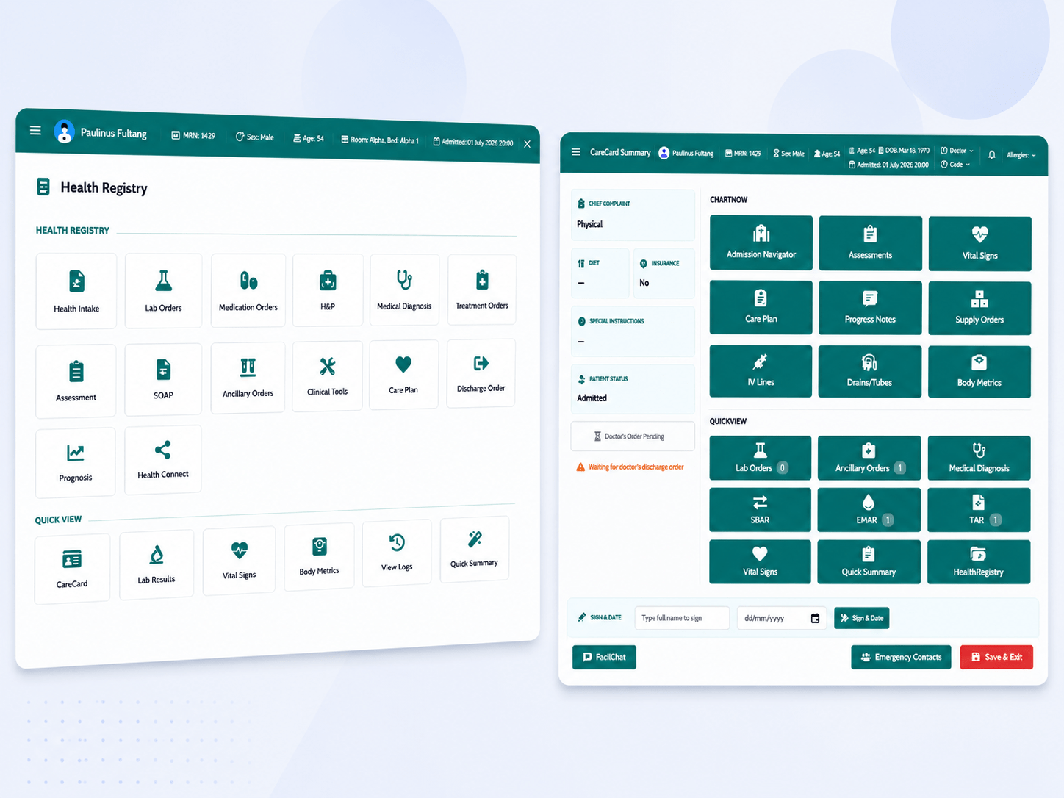
Task: Open Progress Notes in ChartNow
Action: tap(870, 308)
